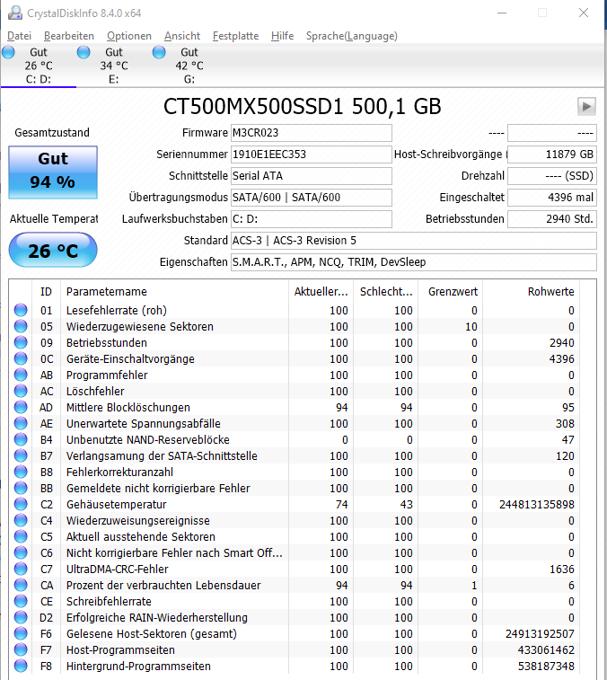Open the Datei menu
The height and width of the screenshot is (680, 607).
[x=19, y=36]
